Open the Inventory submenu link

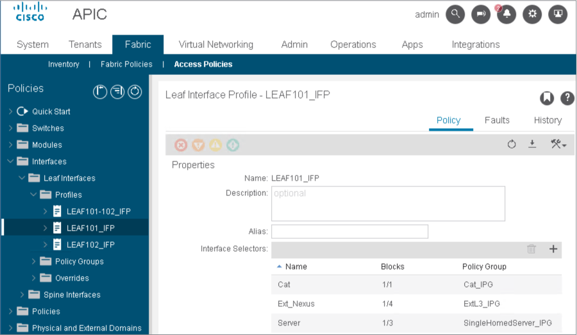(63, 64)
